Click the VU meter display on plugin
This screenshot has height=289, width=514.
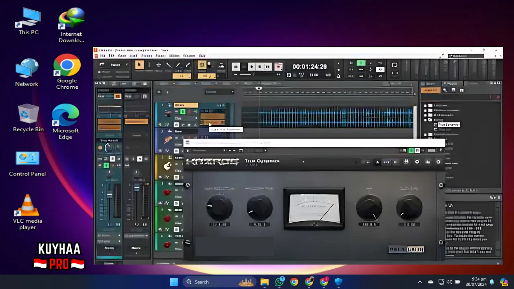pos(314,209)
